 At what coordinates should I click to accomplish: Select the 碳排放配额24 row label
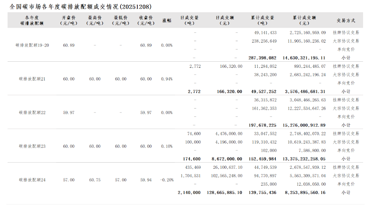32,180
